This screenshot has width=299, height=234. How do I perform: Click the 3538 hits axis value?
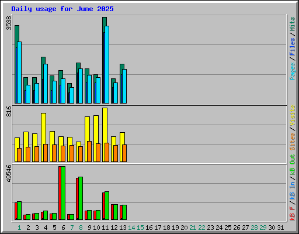coord(9,23)
